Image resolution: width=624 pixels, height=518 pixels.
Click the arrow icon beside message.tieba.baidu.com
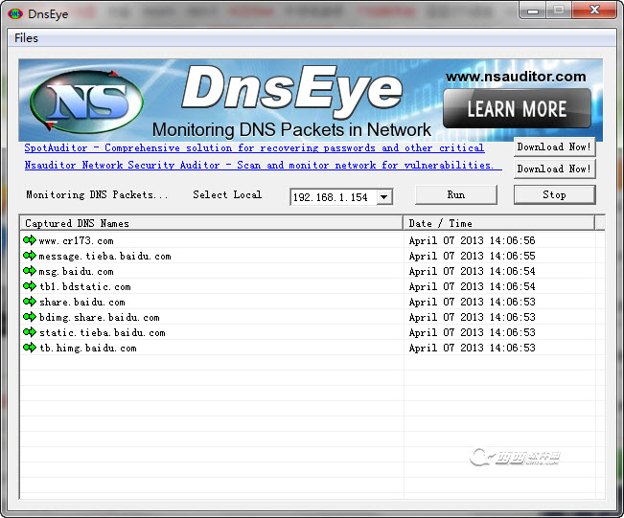(x=30, y=256)
